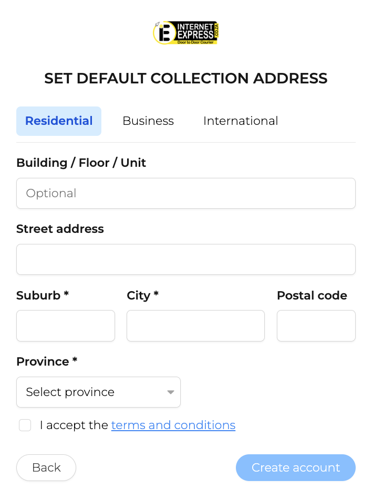The image size is (373, 491).
Task: Click the Postal code label text
Action: click(x=312, y=295)
